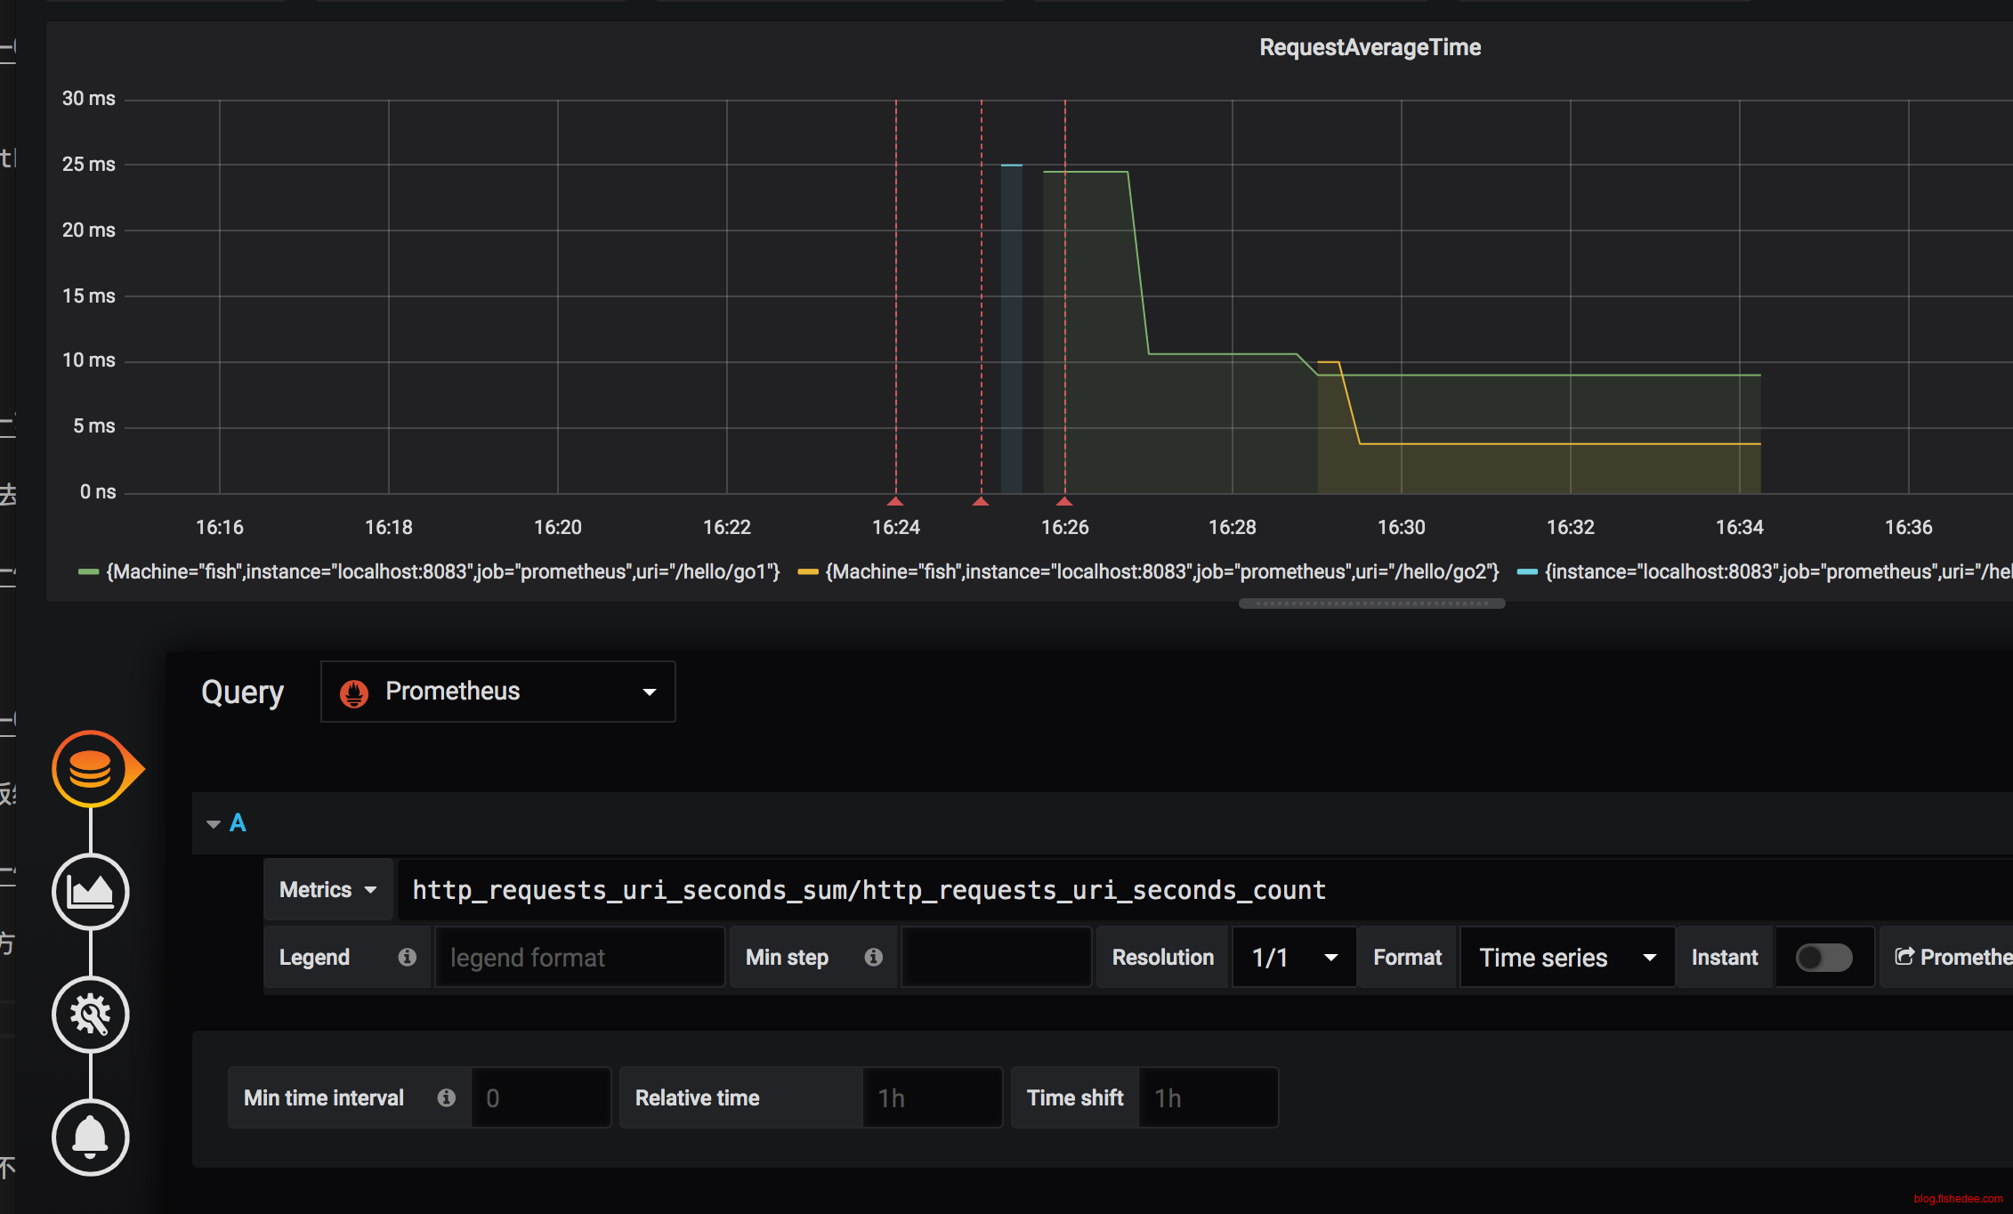Click the go2 yellow legend color swatch
The height and width of the screenshot is (1214, 2013).
point(807,572)
